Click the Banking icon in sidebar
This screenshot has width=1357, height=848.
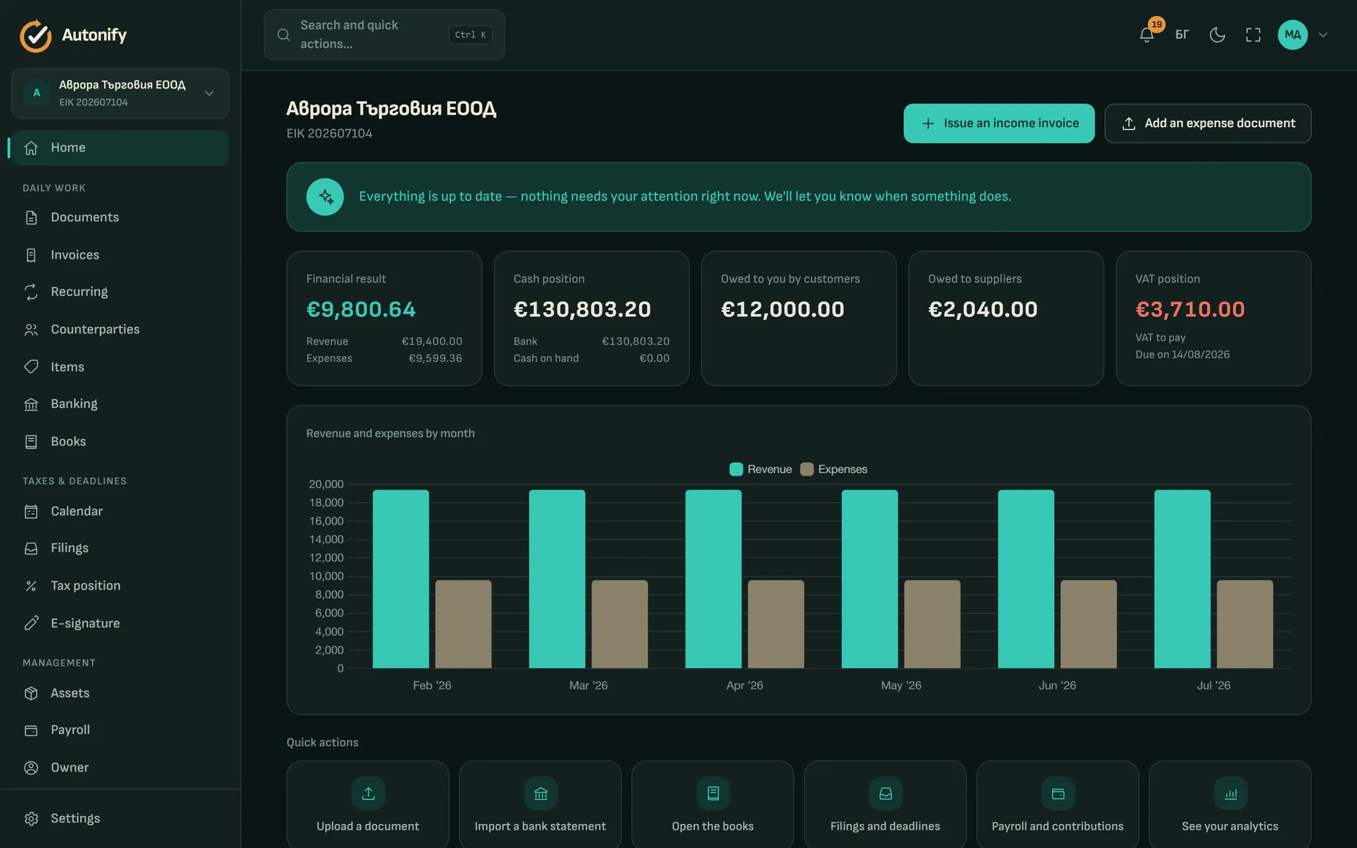pyautogui.click(x=31, y=404)
